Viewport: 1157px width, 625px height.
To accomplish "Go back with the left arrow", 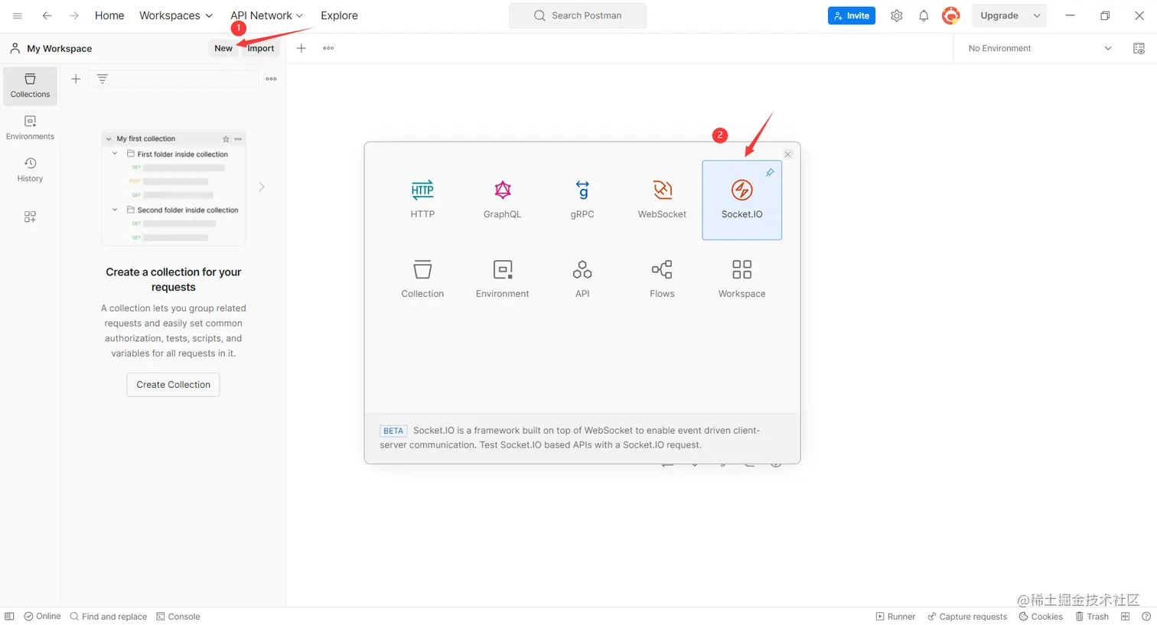I will pyautogui.click(x=47, y=15).
